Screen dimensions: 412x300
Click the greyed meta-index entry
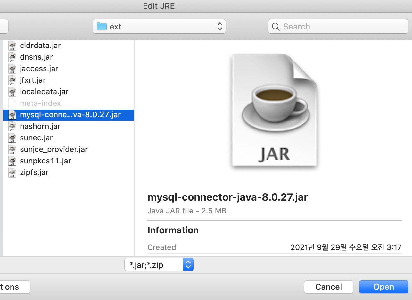(x=40, y=103)
